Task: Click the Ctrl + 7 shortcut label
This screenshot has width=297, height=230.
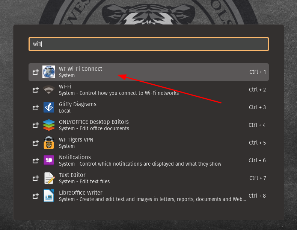Action: point(258,178)
